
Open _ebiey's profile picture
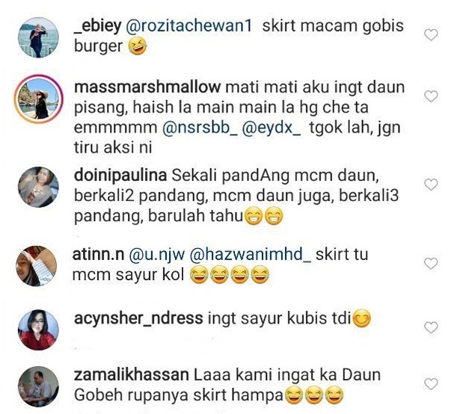pos(38,37)
